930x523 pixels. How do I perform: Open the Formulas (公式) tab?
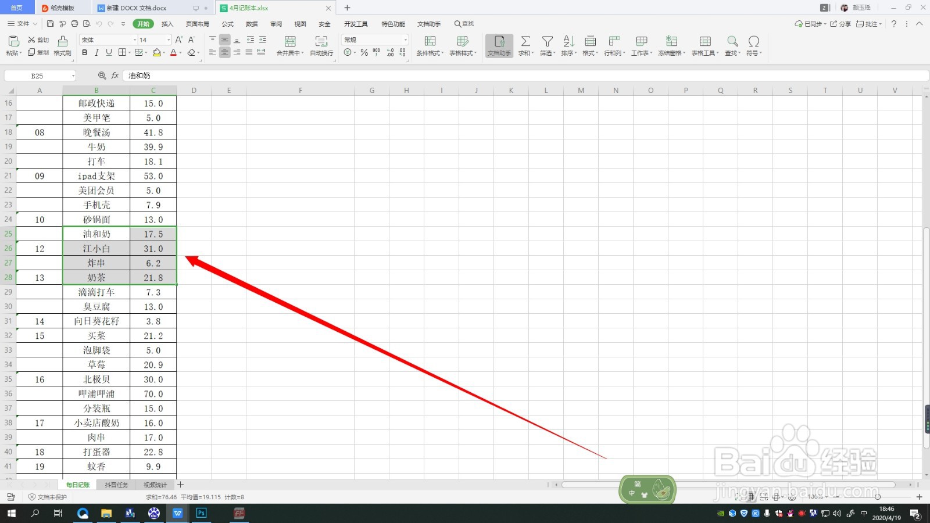[228, 24]
